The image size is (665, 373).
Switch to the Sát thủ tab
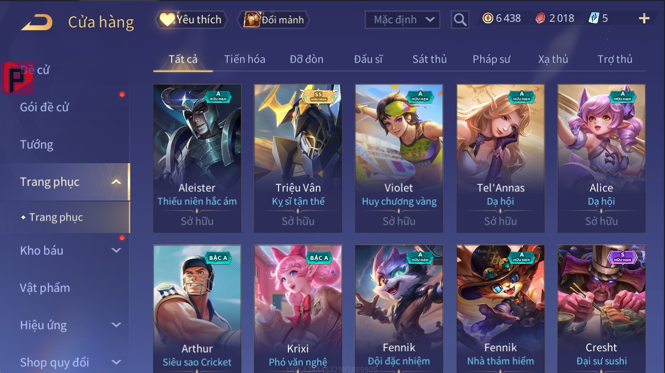pos(430,59)
